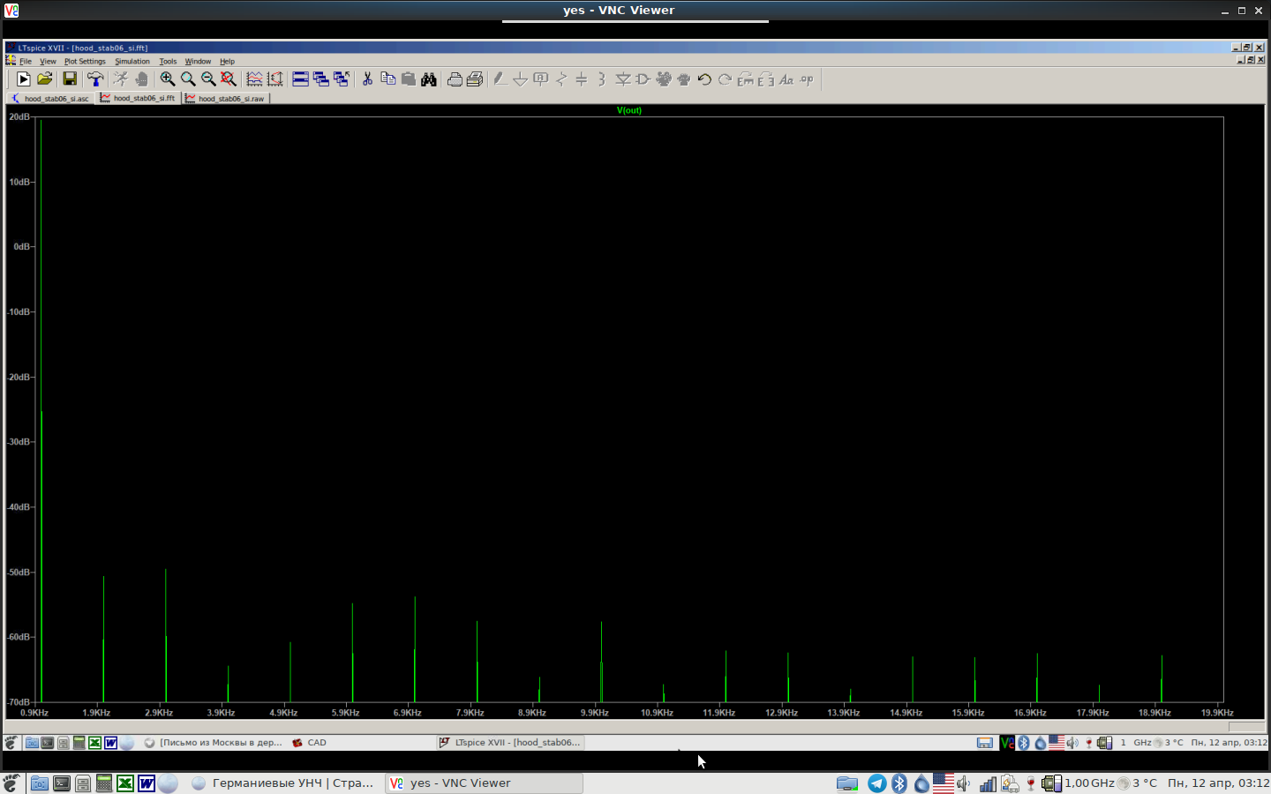This screenshot has width=1271, height=794.
Task: Click the V(out) trace label
Action: [628, 110]
